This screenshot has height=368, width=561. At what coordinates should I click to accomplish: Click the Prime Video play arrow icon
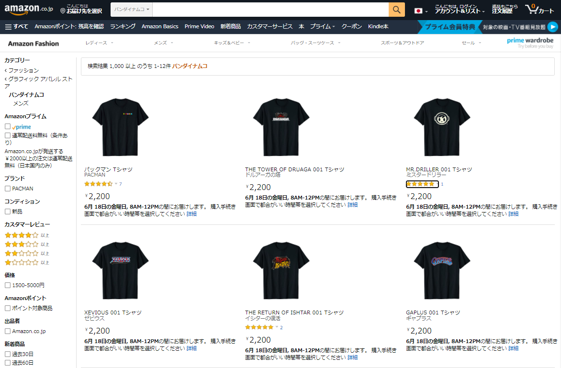click(552, 27)
